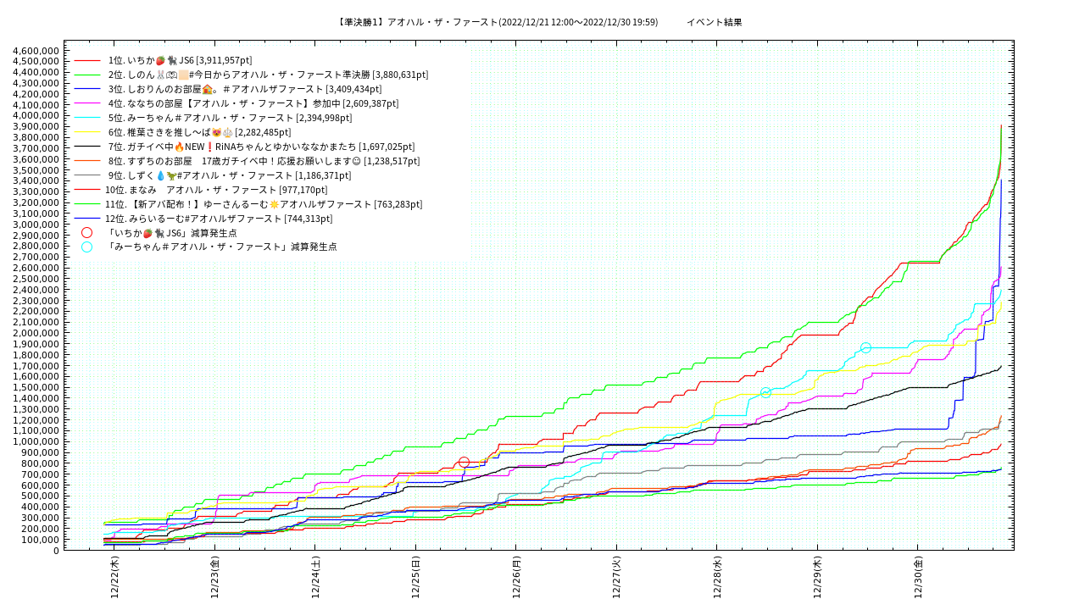
Task: Select legend entry 5位 みーちゃん
Action: (230, 118)
